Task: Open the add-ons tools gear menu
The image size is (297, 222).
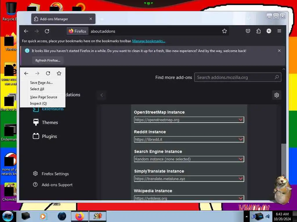Action: (x=276, y=95)
